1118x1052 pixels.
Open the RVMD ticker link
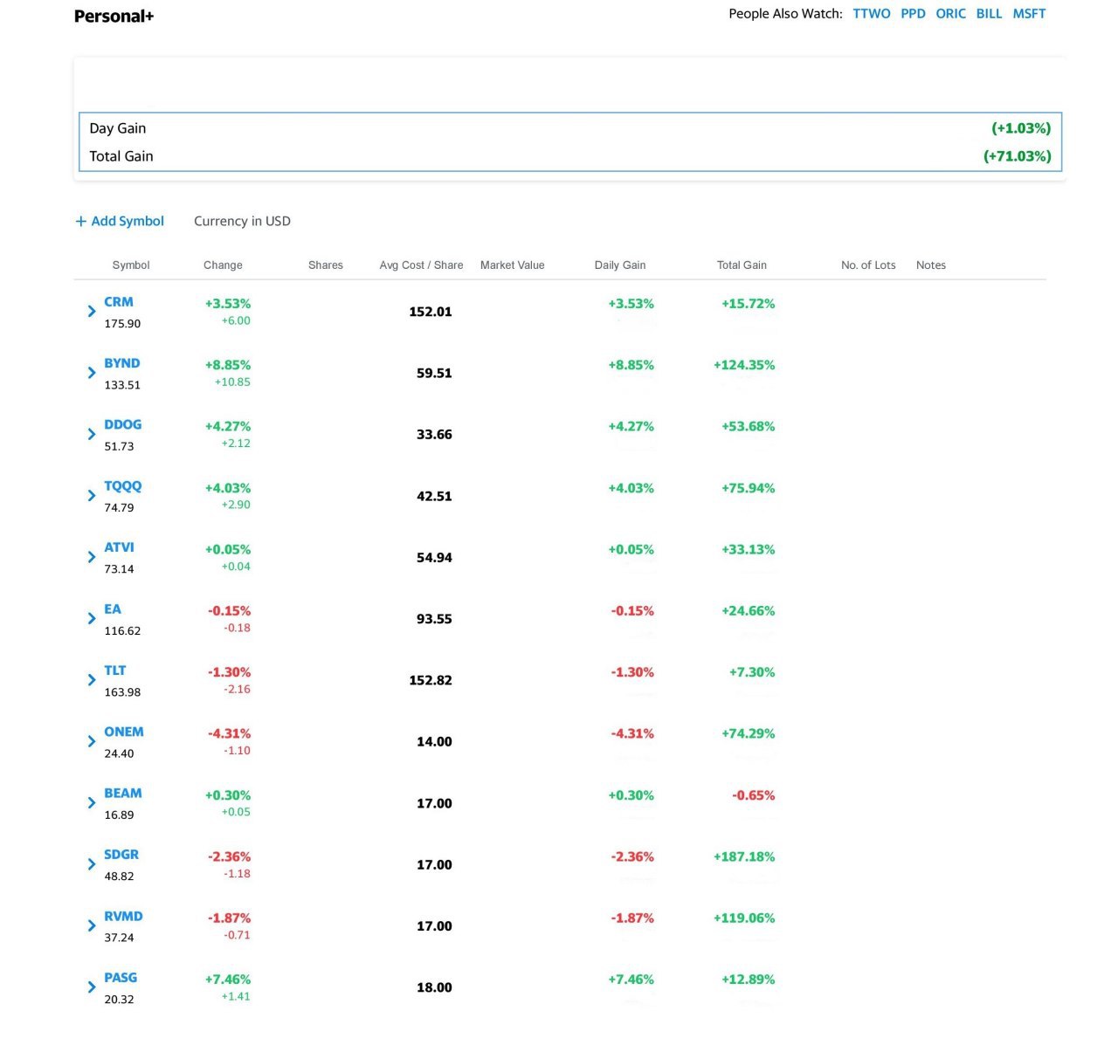123,916
